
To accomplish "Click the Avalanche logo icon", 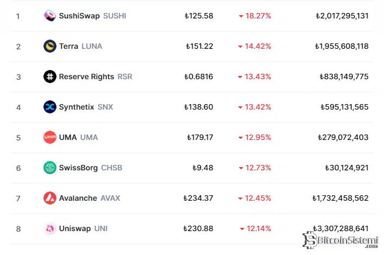I will 50,198.
